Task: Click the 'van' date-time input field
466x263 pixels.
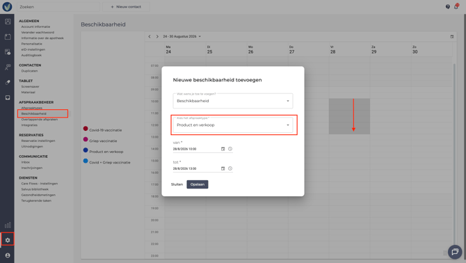Action: click(x=196, y=149)
